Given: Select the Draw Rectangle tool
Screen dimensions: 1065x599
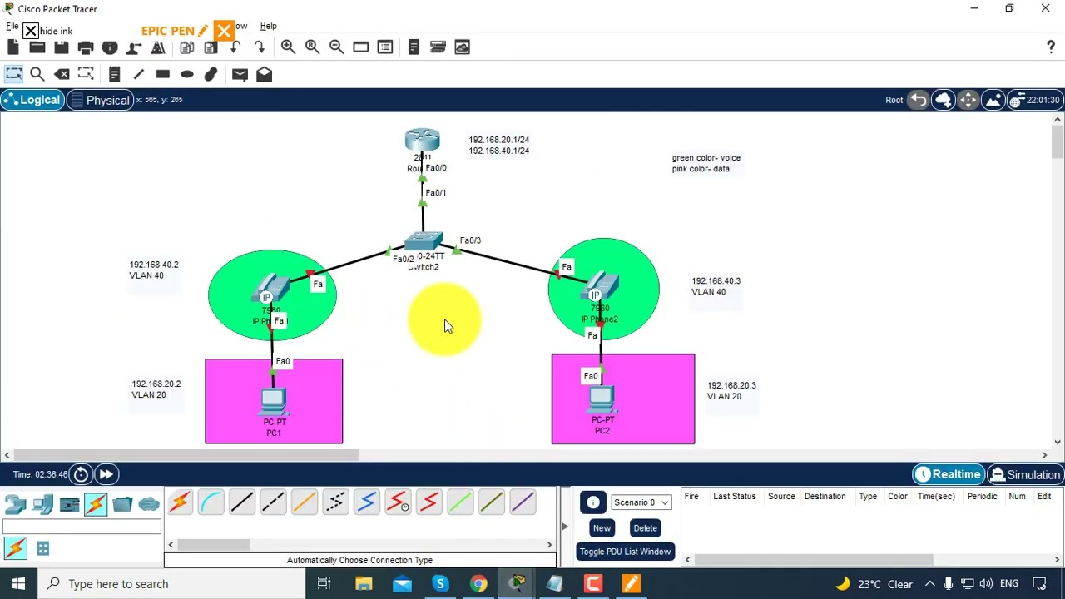Looking at the screenshot, I should point(163,74).
